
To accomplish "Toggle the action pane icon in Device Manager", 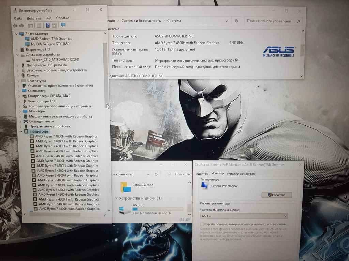I will (x=55, y=25).
